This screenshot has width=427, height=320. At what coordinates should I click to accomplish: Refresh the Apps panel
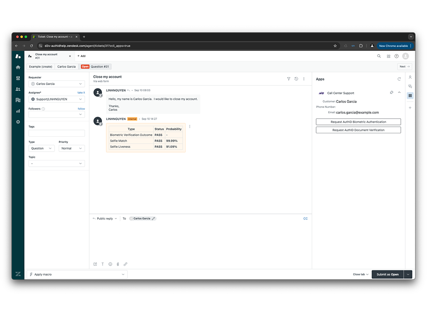(399, 79)
